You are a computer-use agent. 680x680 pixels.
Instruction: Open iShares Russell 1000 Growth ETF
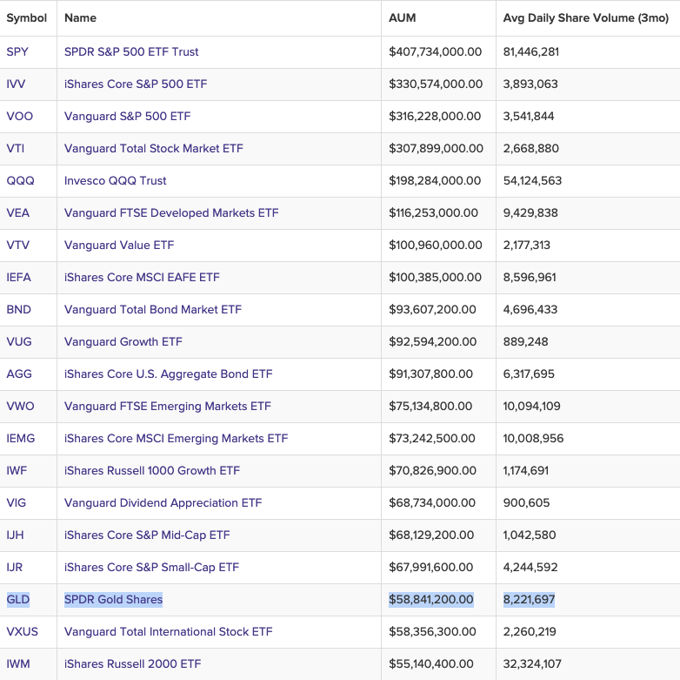[152, 470]
